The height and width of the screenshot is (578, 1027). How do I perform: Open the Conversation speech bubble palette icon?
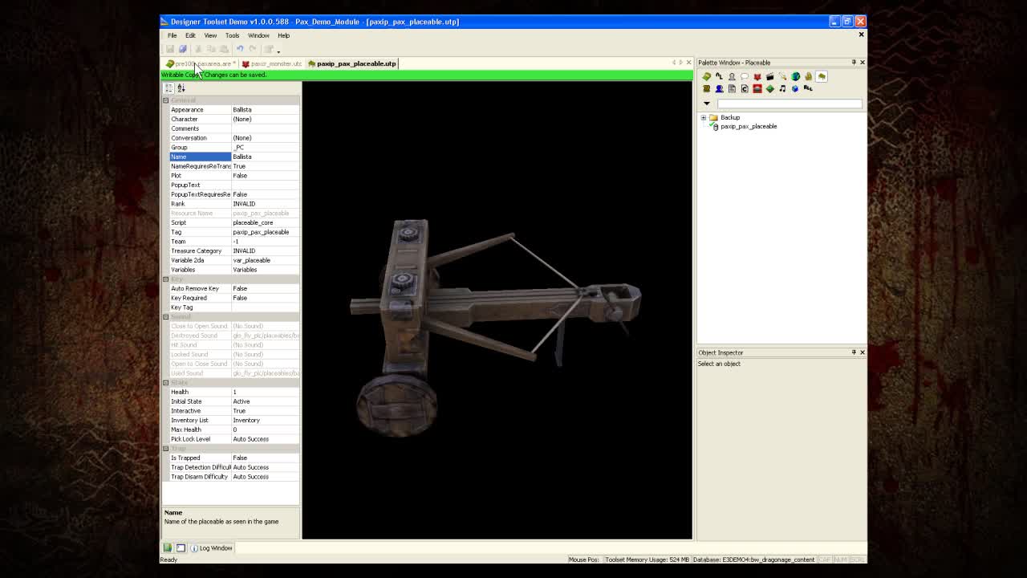[x=745, y=76]
